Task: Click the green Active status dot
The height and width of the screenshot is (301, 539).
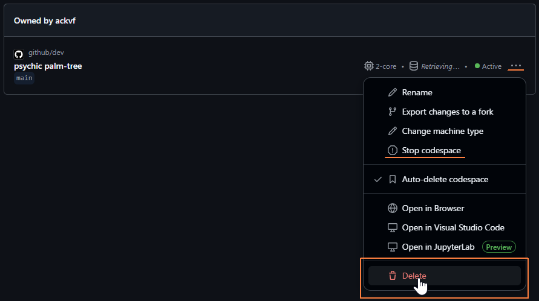Action: coord(477,66)
